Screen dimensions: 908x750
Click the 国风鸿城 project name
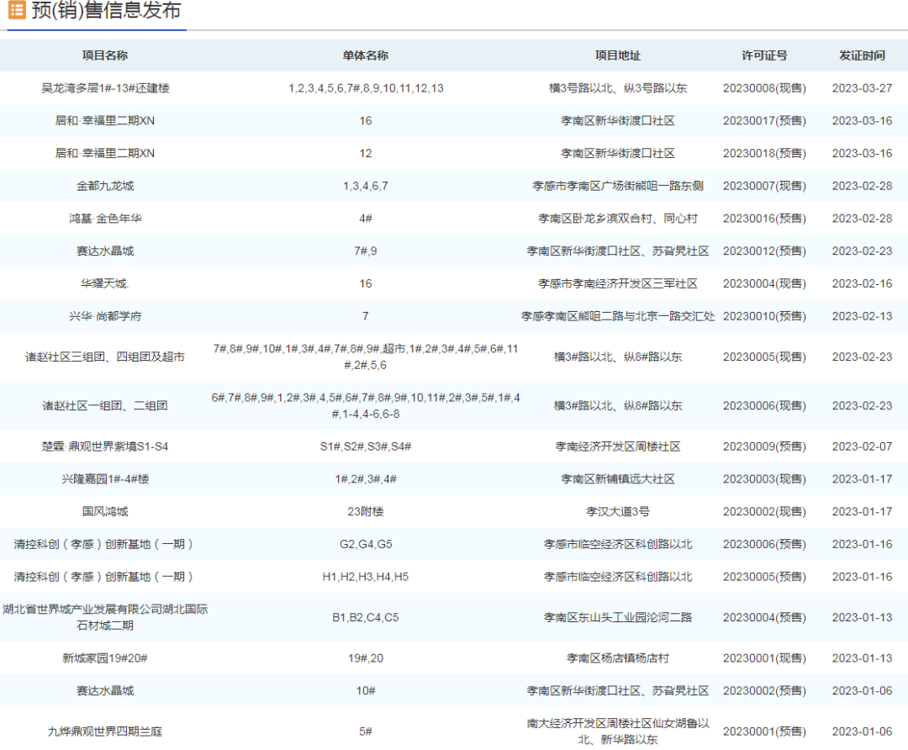tap(105, 511)
